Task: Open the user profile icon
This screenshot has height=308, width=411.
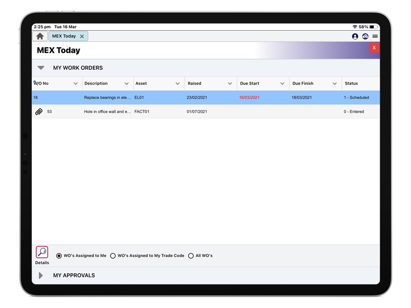Action: (x=355, y=36)
